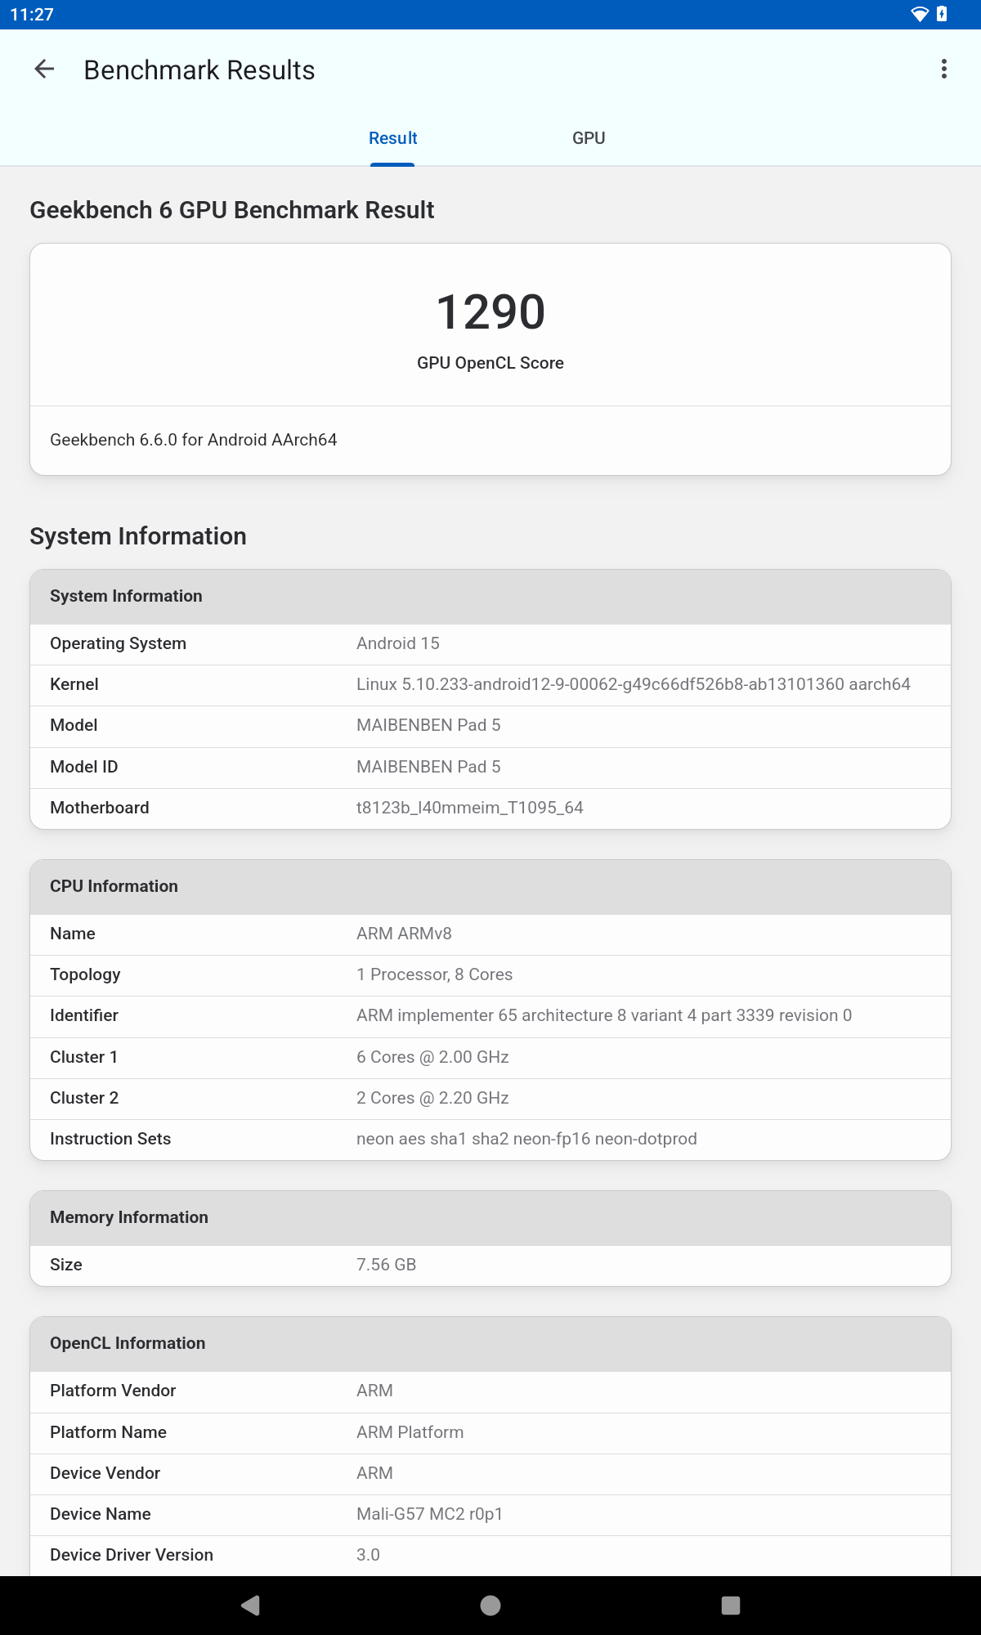Tap the Android home navigation button
Viewport: 981px width, 1635px height.
[x=490, y=1606]
